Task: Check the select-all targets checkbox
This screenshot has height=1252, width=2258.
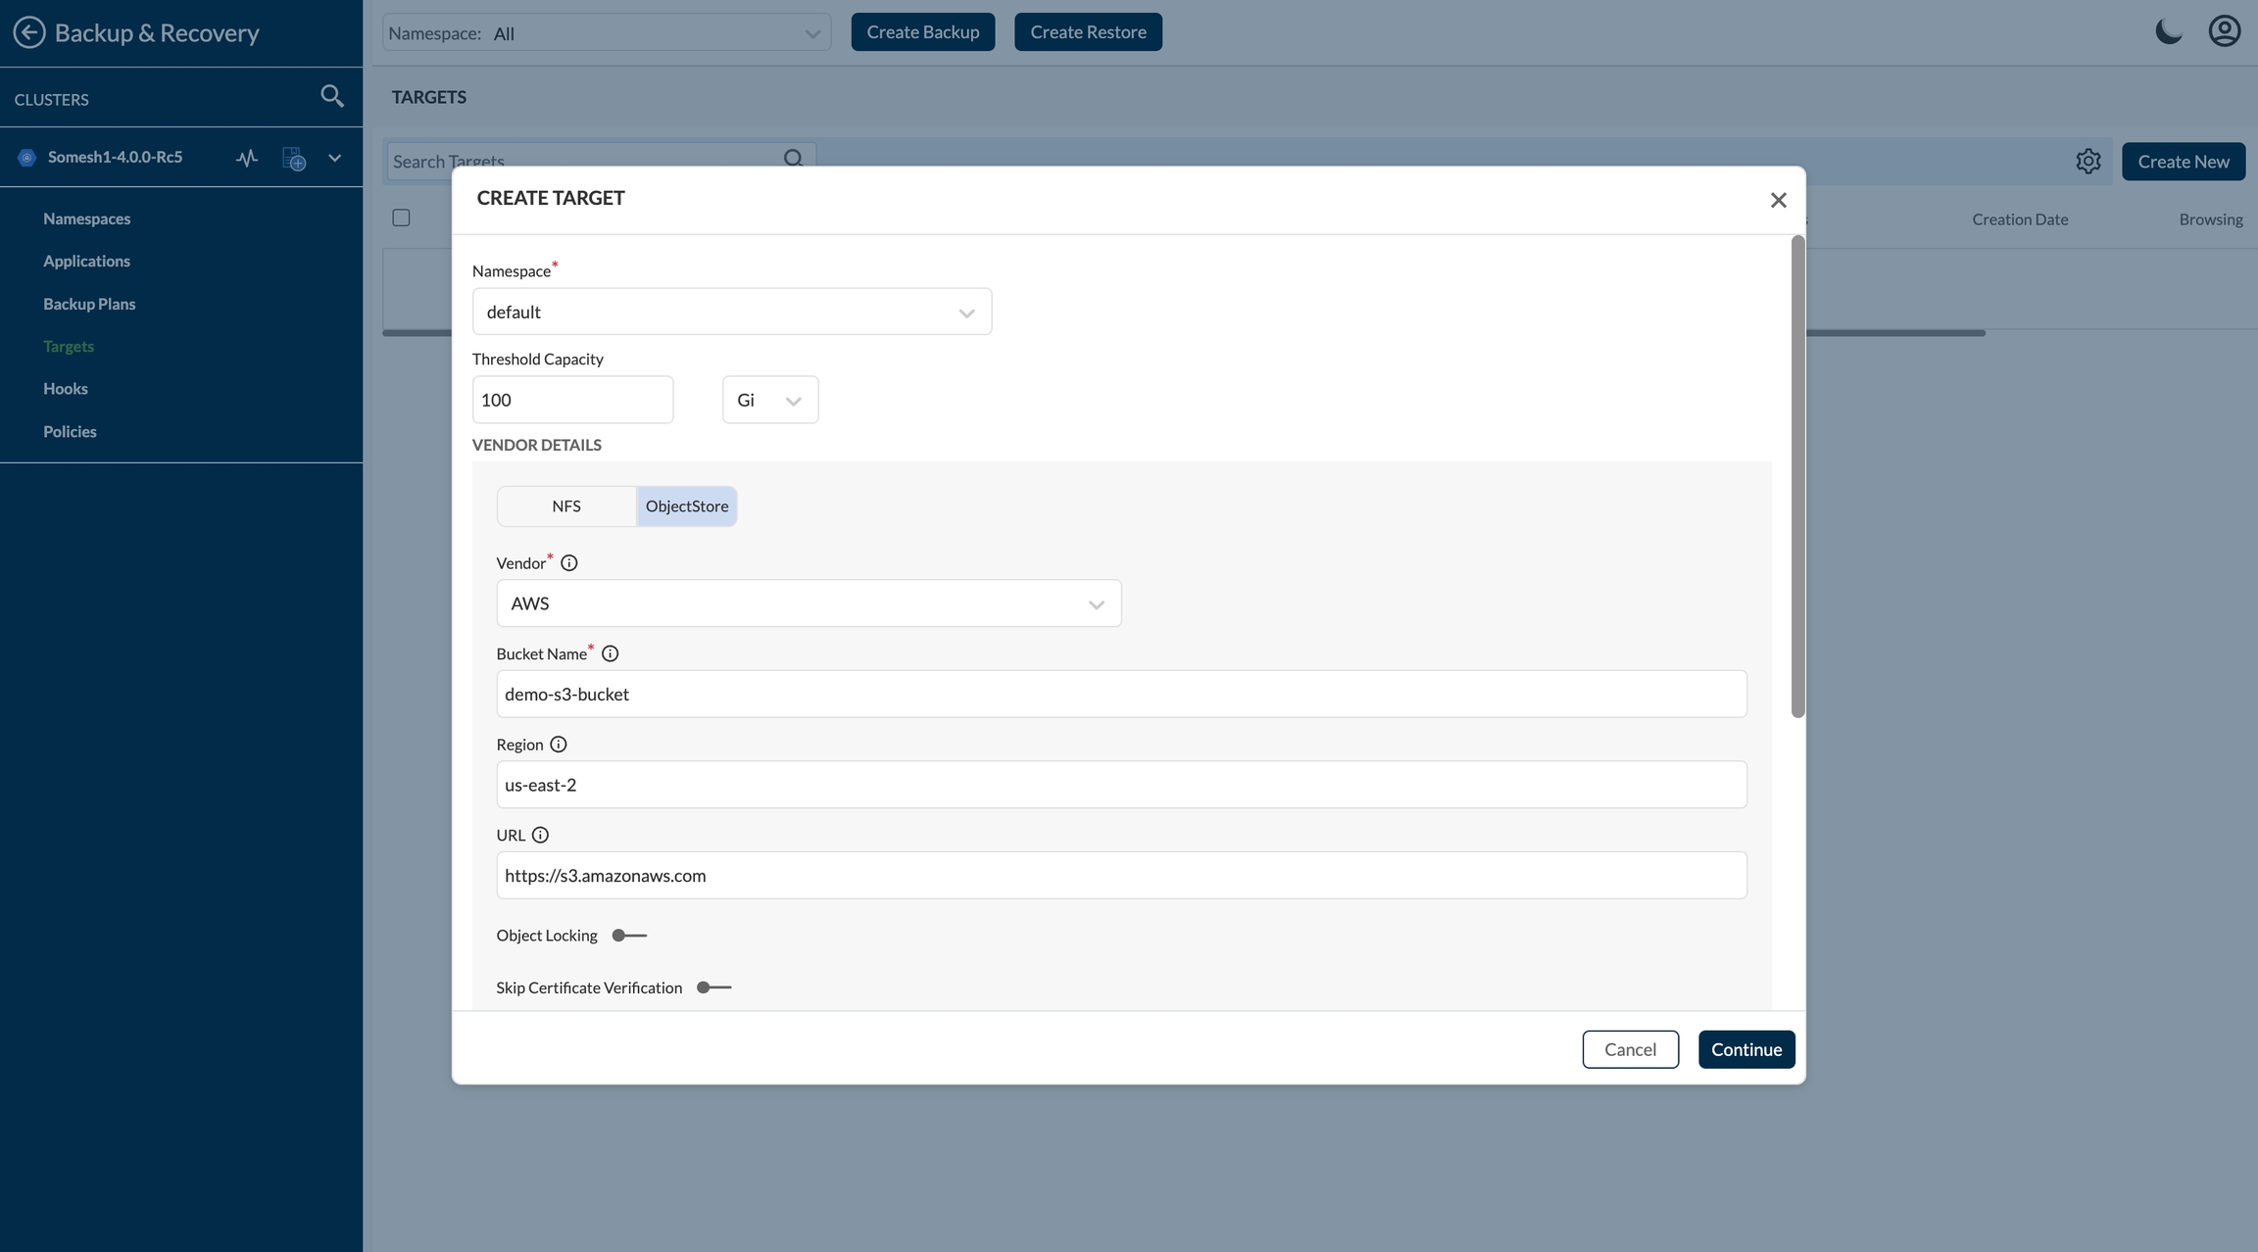Action: pyautogui.click(x=401, y=217)
